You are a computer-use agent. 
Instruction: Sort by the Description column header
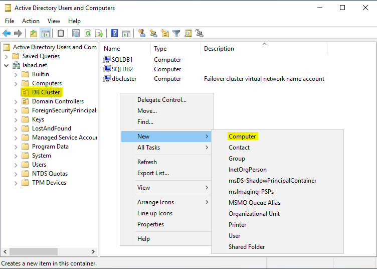click(x=264, y=49)
